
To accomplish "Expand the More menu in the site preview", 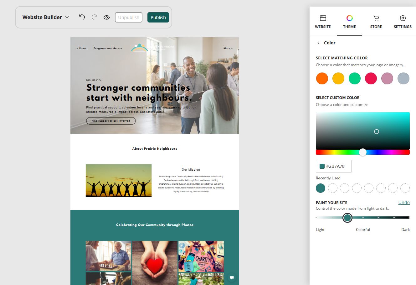I will [228, 48].
